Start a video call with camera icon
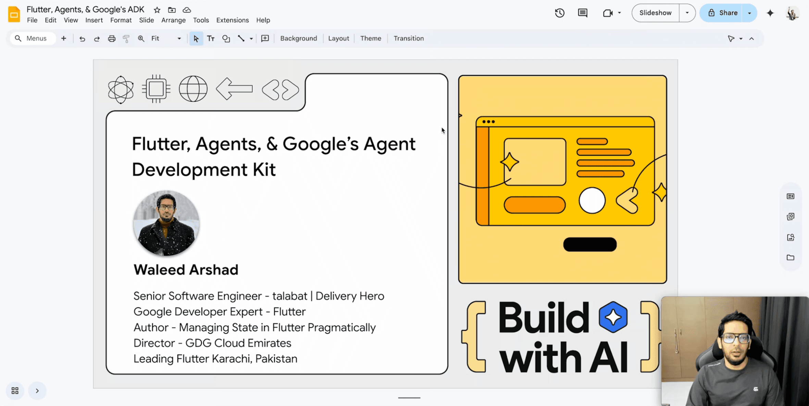 coord(608,13)
